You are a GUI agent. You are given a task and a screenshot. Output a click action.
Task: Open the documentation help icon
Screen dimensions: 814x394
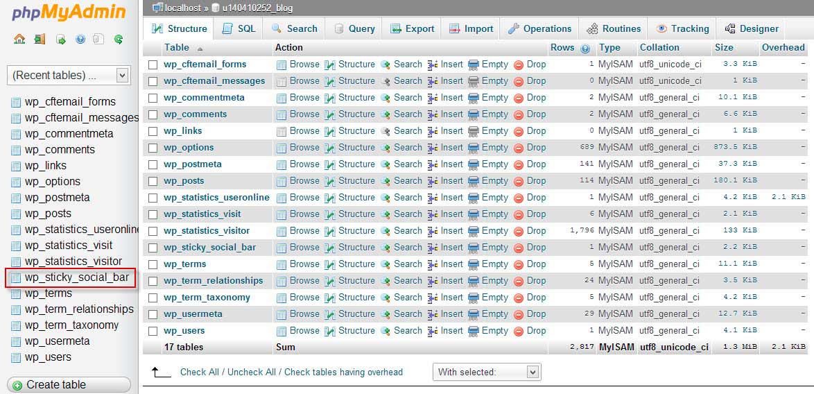click(80, 39)
